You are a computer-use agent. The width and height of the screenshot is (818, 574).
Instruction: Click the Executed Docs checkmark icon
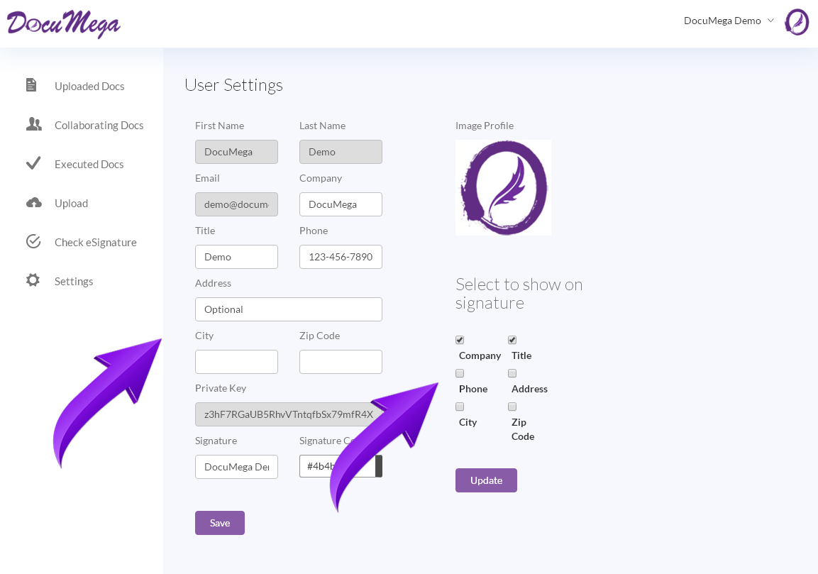coord(33,163)
